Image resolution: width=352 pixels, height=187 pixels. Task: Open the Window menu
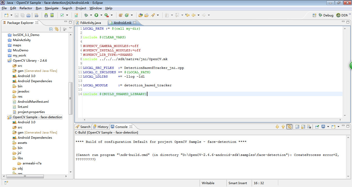[96, 8]
